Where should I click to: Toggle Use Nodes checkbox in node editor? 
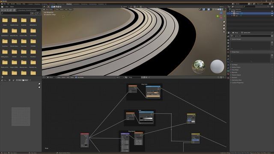point(76,77)
